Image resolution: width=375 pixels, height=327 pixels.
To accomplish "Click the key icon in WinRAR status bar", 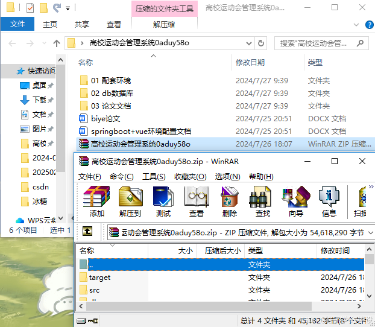I will click(x=93, y=321).
